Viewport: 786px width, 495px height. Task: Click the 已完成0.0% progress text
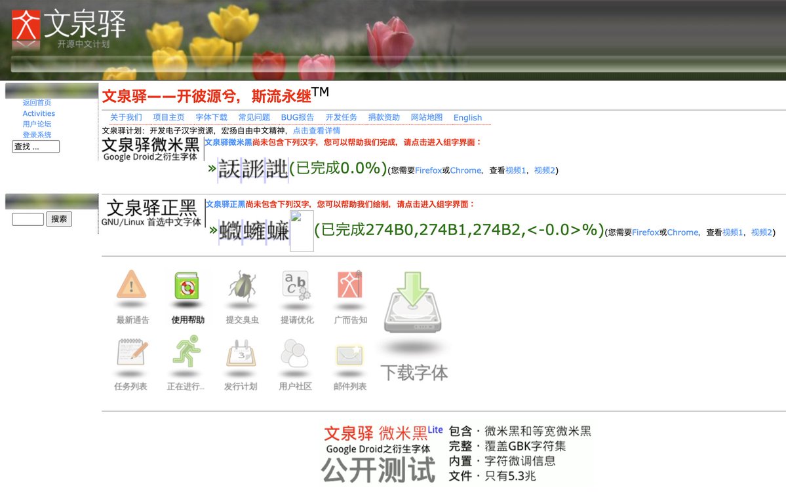click(338, 168)
